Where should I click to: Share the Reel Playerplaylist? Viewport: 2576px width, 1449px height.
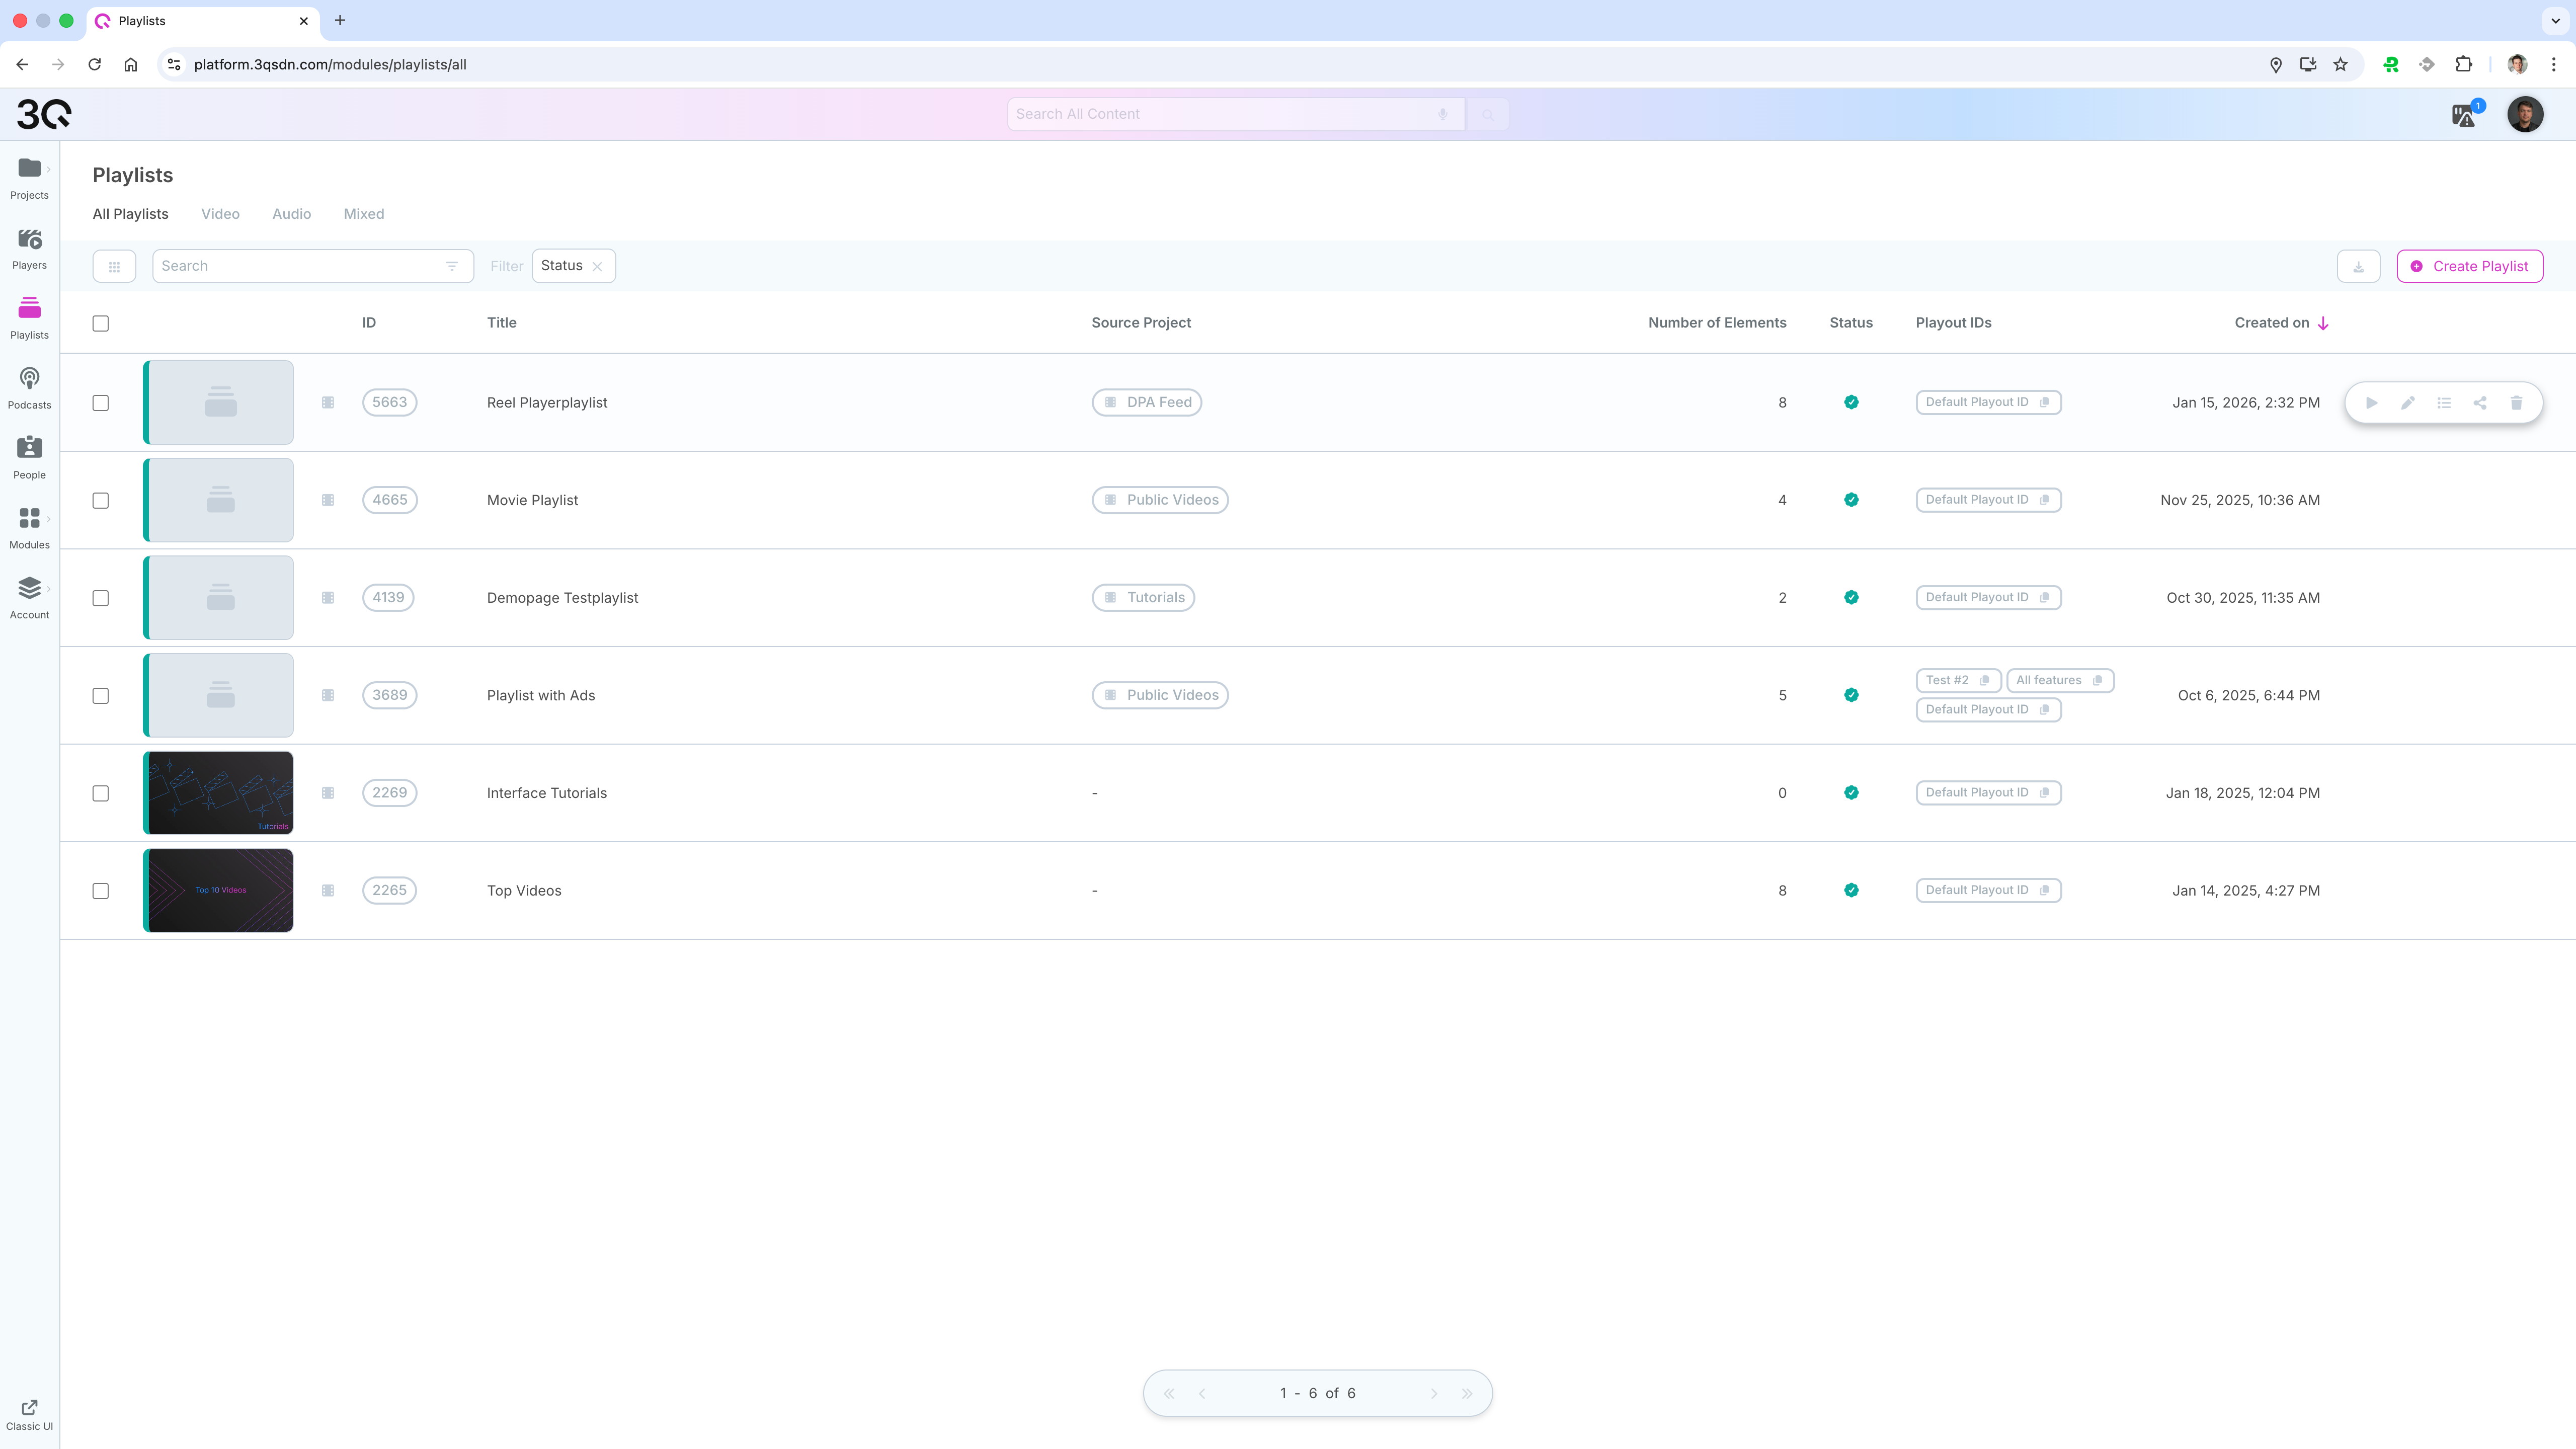[2480, 403]
